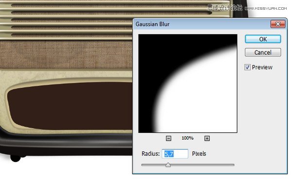
Task: Click the slider track left of the thumb
Action: [153, 165]
